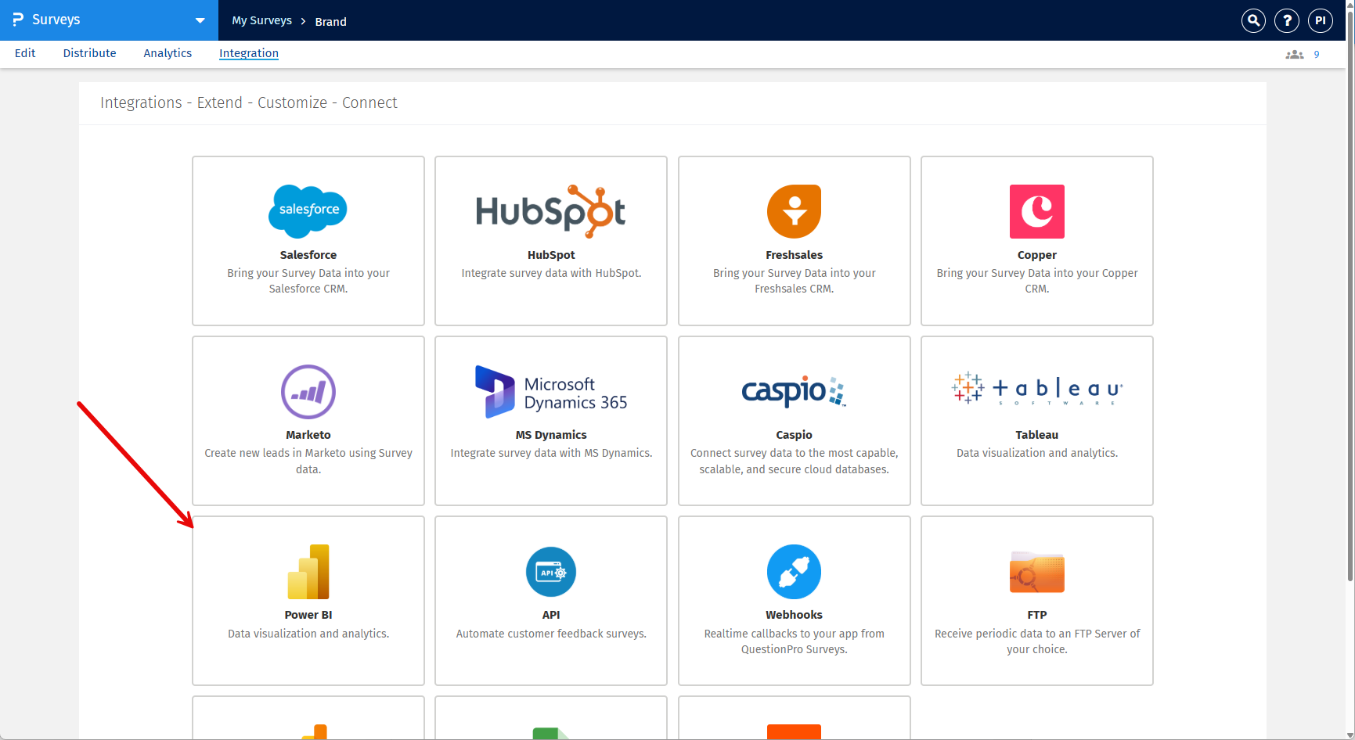1355x740 pixels.
Task: Click the API gear icon
Action: [550, 572]
